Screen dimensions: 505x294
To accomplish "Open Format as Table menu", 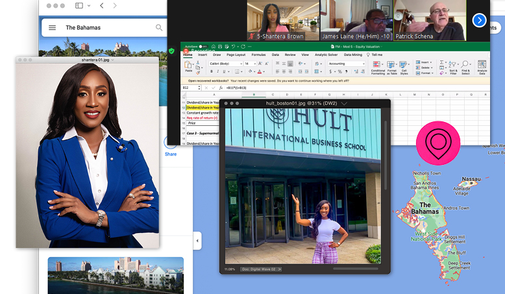I will point(391,67).
